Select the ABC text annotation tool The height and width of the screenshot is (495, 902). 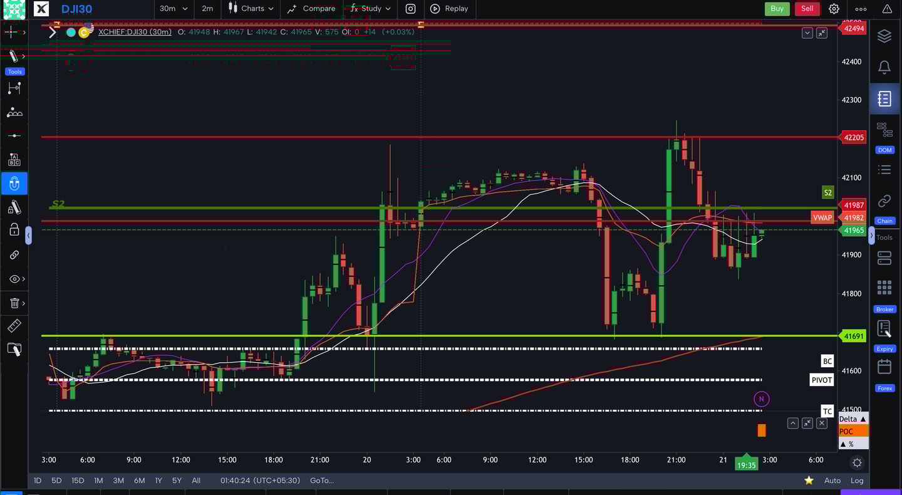pyautogui.click(x=14, y=160)
